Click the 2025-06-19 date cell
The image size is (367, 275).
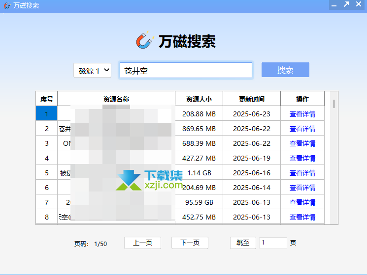[x=252, y=158]
